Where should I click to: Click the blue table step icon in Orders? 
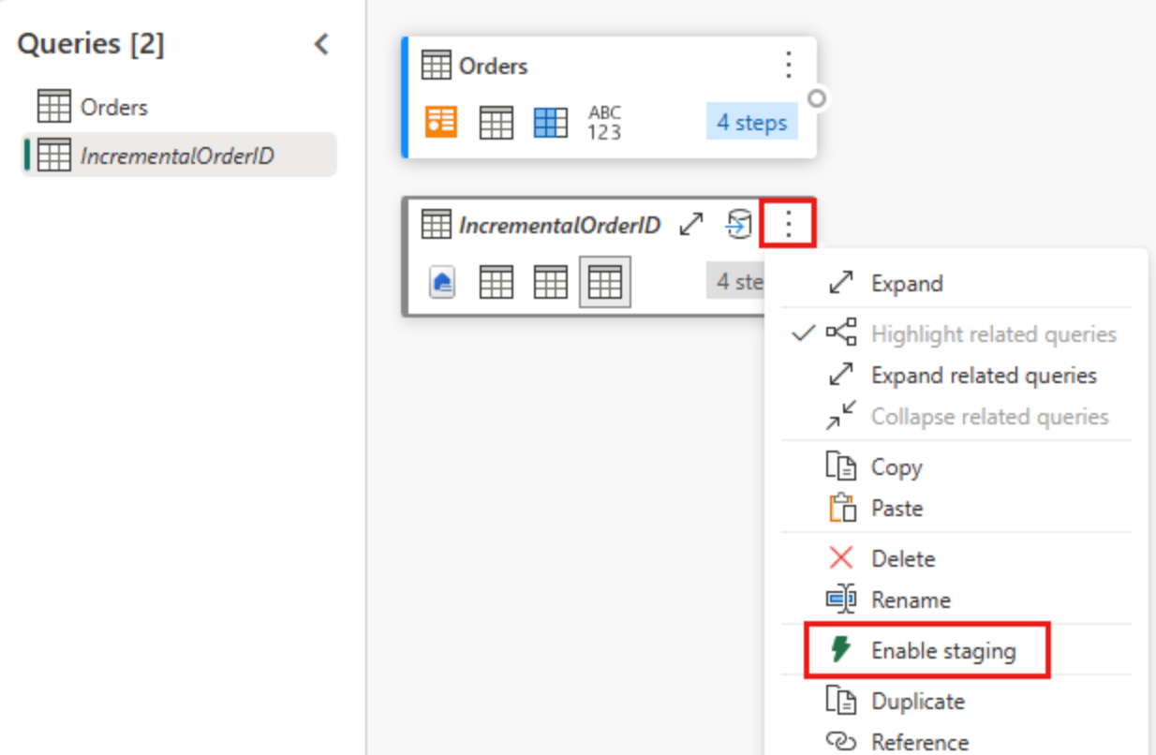pos(550,122)
